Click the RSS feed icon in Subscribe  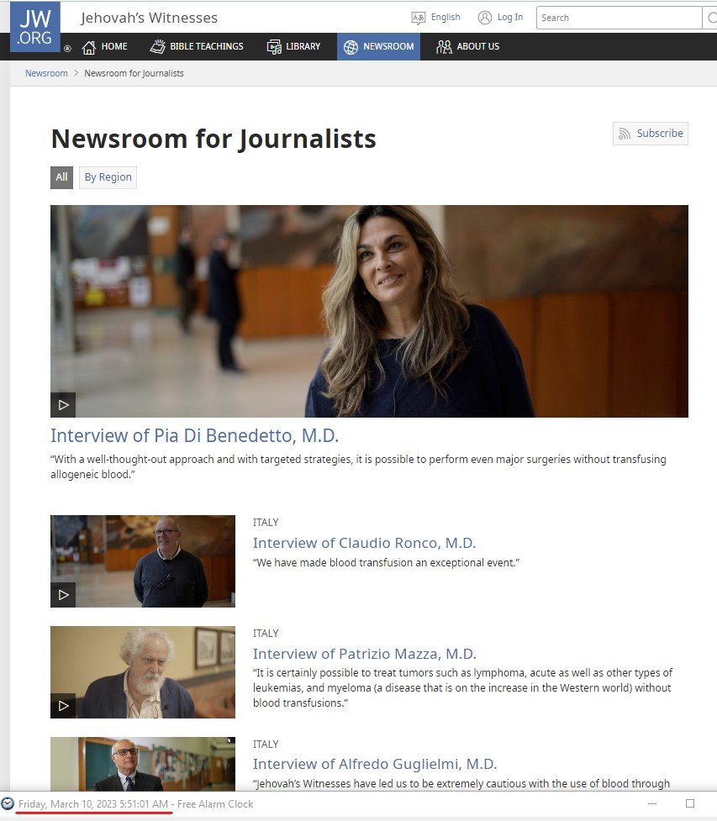click(x=625, y=134)
